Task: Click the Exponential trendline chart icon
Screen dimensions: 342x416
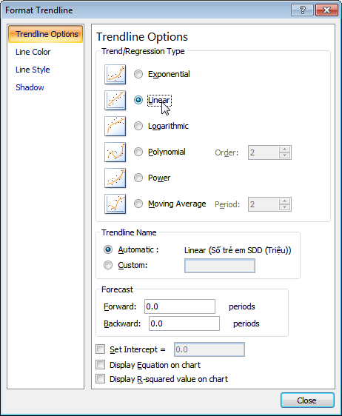Action: tap(115, 74)
